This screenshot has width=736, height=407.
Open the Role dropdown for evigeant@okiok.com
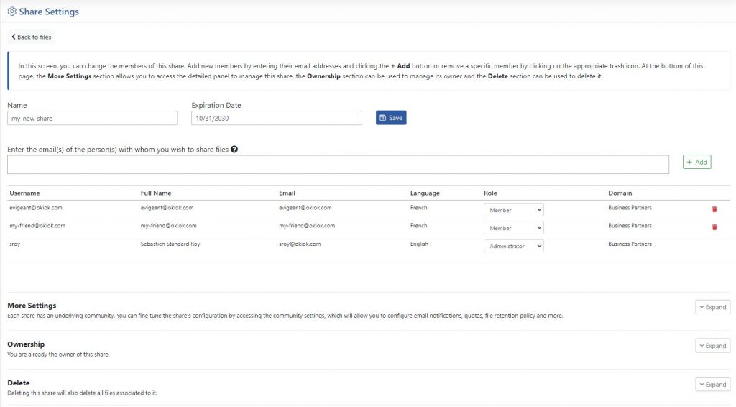point(513,210)
